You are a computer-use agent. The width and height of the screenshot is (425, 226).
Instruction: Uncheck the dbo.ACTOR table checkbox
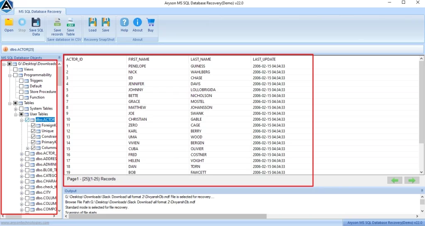(x=27, y=119)
